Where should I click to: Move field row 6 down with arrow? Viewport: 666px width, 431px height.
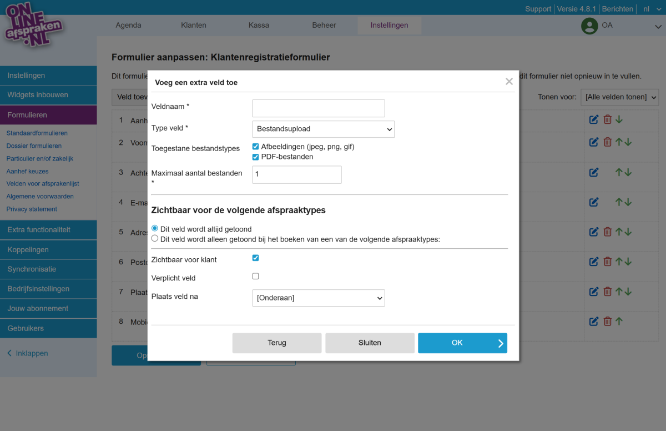point(628,261)
